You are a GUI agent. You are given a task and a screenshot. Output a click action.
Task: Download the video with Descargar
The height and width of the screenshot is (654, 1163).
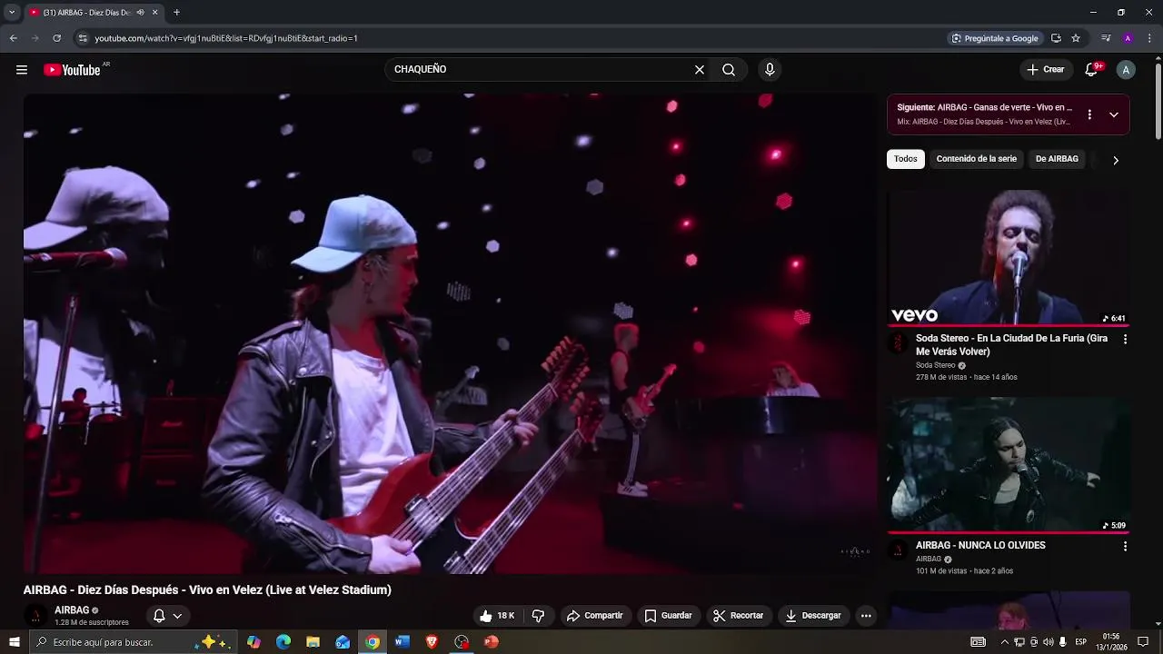pyautogui.click(x=813, y=616)
